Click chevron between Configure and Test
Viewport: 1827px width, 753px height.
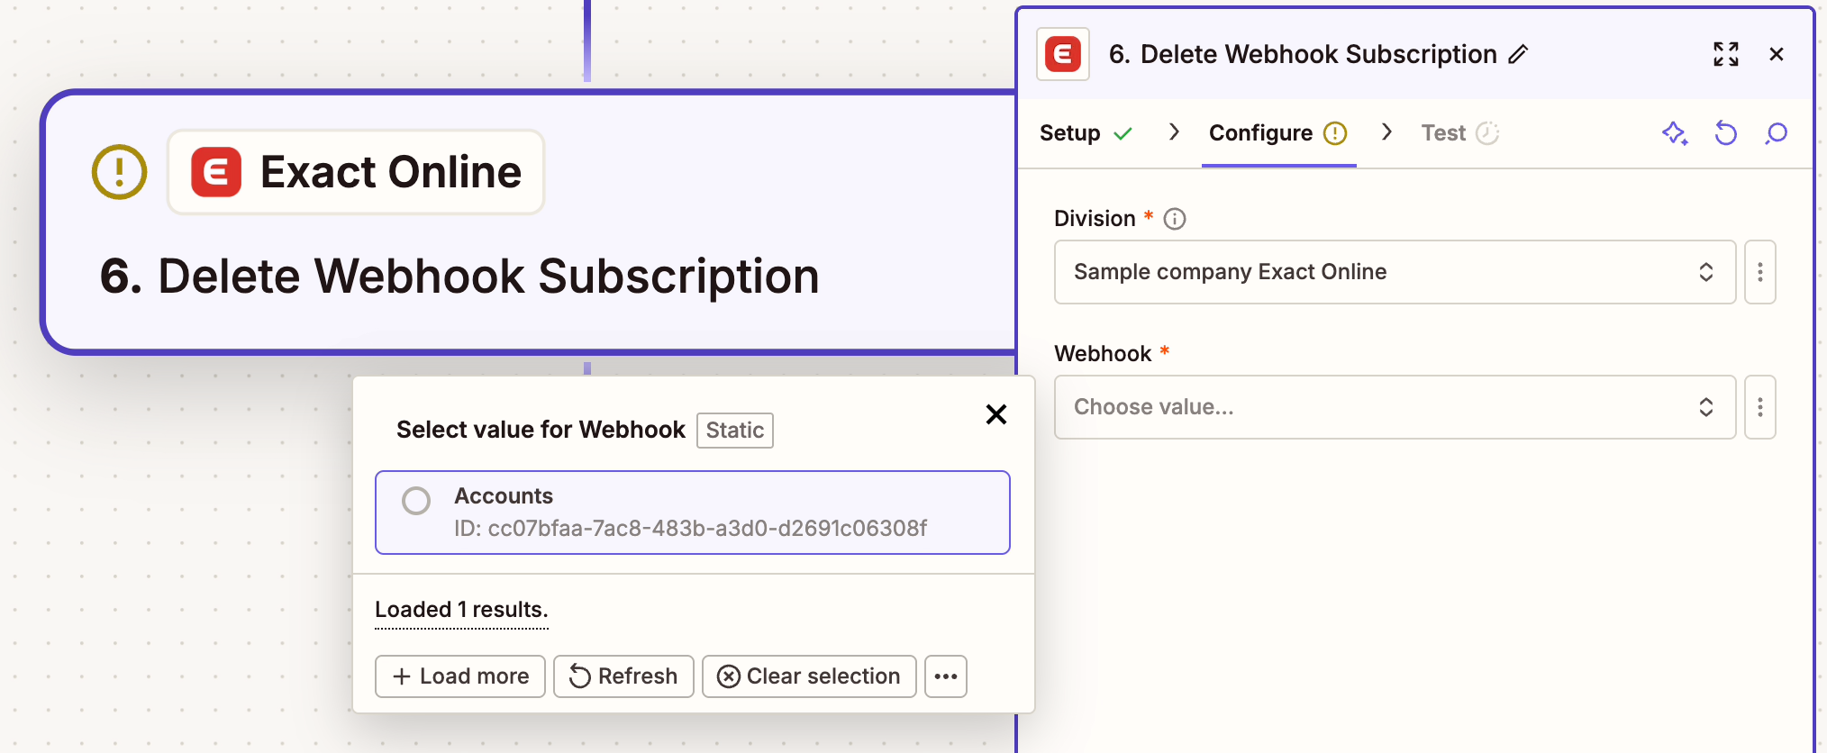click(1386, 132)
